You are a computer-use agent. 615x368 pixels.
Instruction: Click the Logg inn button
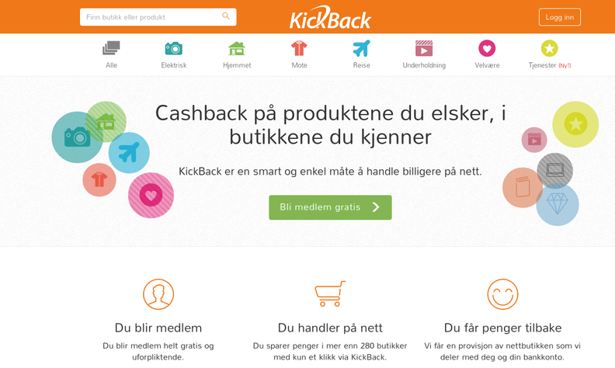(560, 17)
